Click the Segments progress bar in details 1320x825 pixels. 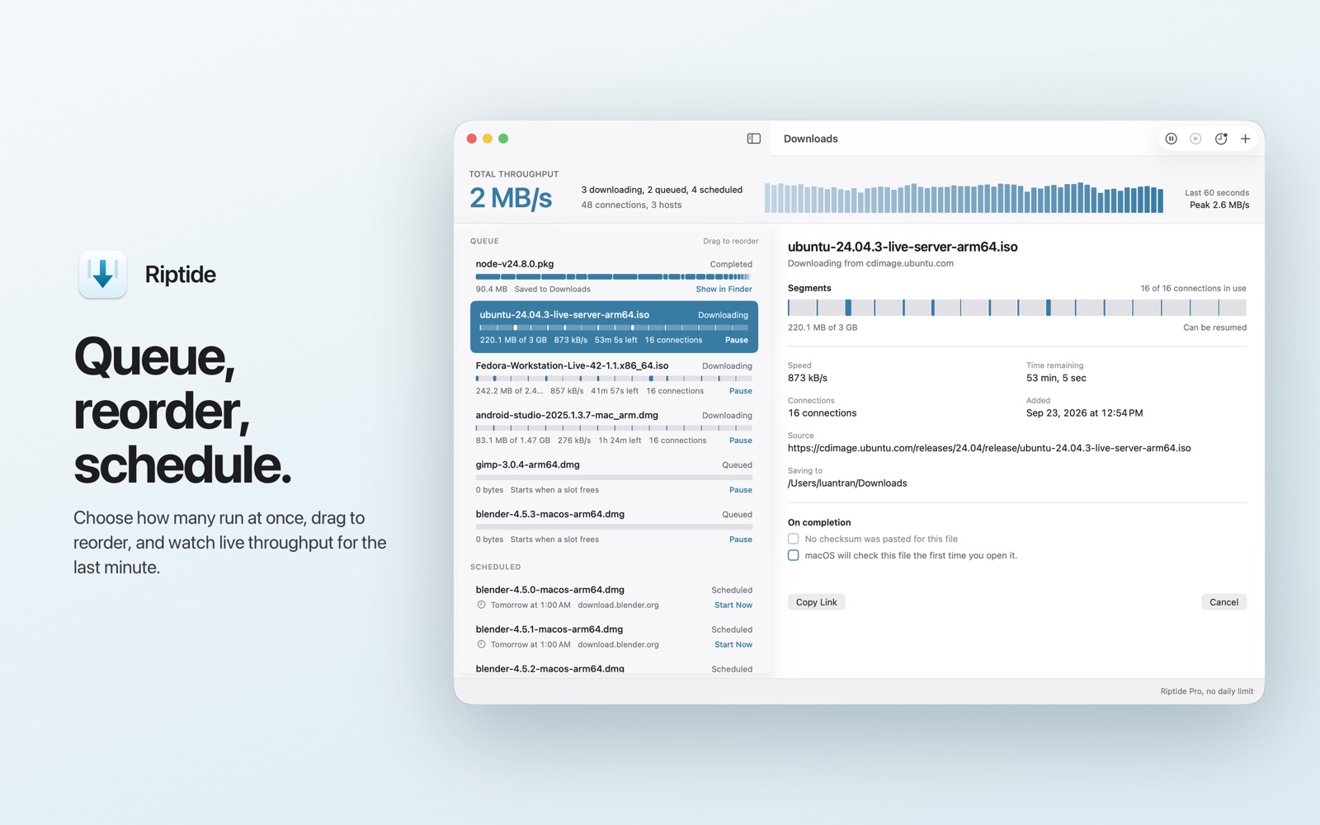(1017, 308)
